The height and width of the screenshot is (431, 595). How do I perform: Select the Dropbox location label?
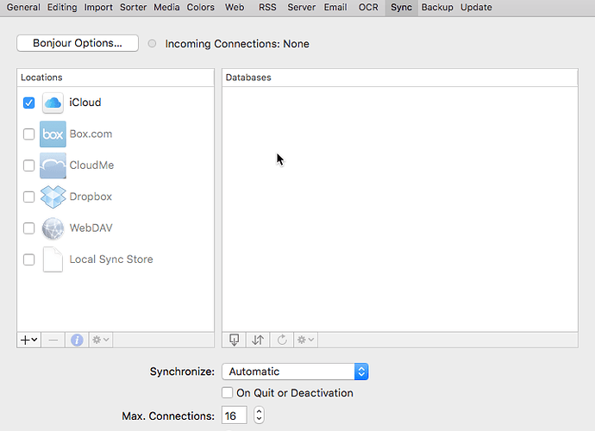91,197
